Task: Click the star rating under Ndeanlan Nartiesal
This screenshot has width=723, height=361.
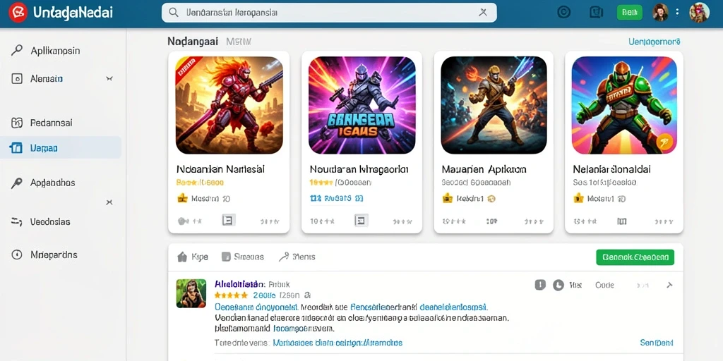Action: (x=200, y=183)
